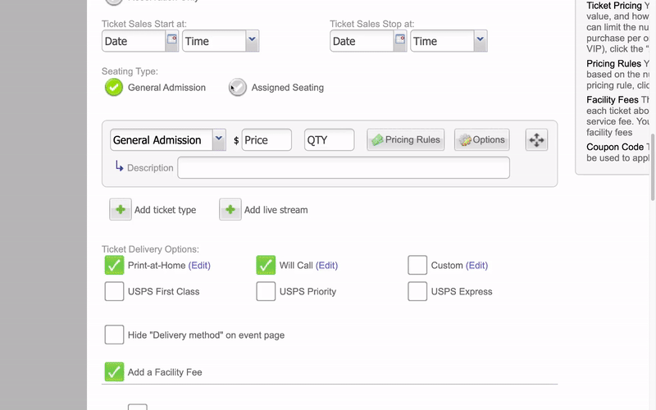Click the Ticket Delivery Options label
656x410 pixels.
(x=150, y=249)
